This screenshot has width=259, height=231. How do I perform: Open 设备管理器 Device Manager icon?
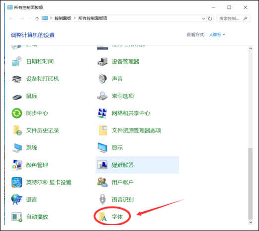point(102,62)
